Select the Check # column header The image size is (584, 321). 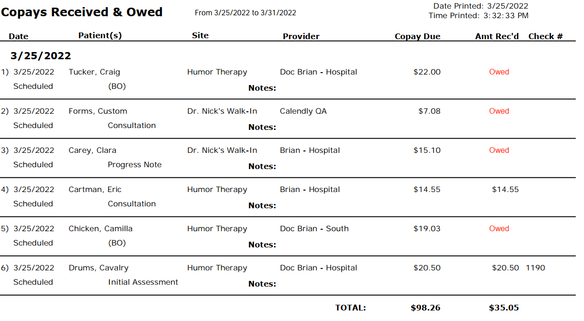(x=545, y=36)
